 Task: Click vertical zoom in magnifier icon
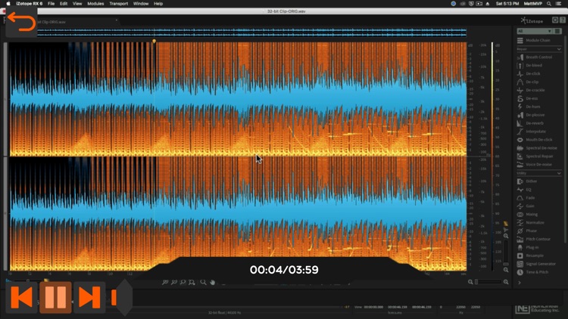(x=506, y=236)
